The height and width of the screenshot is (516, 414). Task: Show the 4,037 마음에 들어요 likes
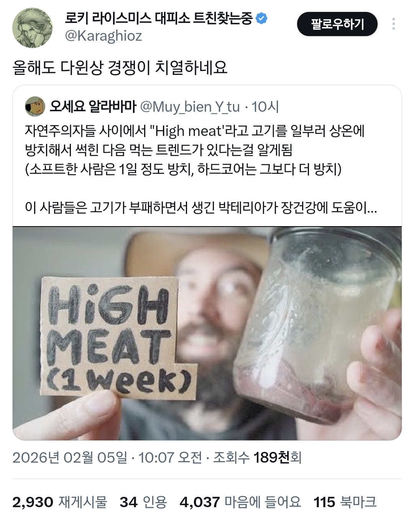tap(240, 502)
